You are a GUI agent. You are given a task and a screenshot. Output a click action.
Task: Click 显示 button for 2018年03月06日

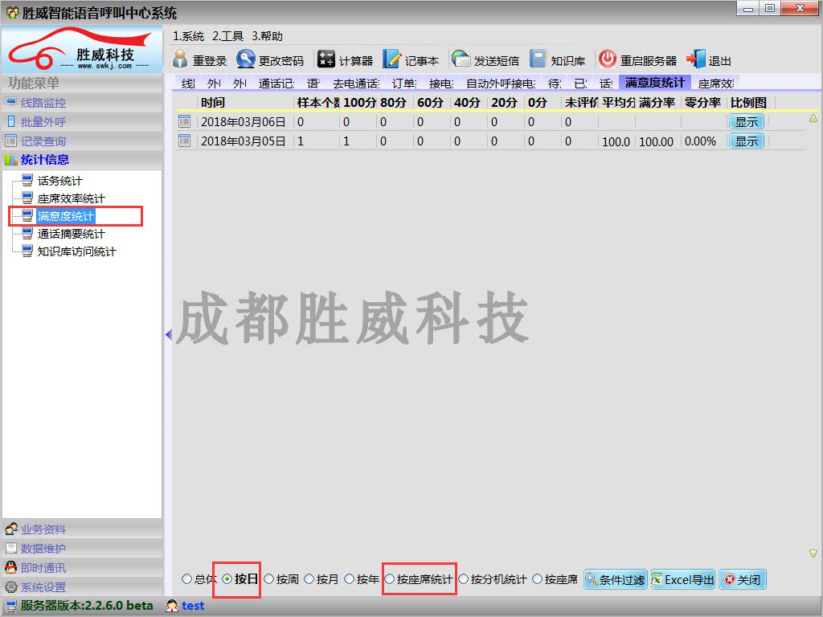[x=747, y=122]
